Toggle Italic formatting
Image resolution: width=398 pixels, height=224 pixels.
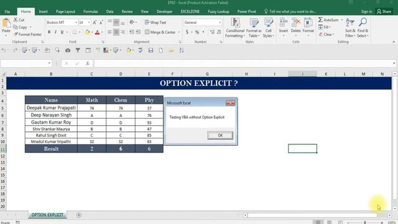(x=55, y=32)
